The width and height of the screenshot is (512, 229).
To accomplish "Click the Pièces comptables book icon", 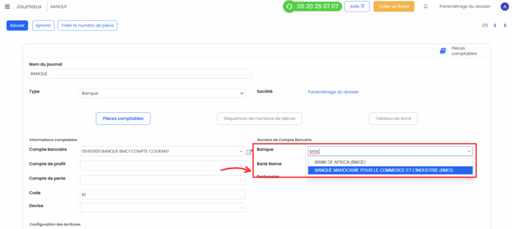I will pyautogui.click(x=443, y=51).
